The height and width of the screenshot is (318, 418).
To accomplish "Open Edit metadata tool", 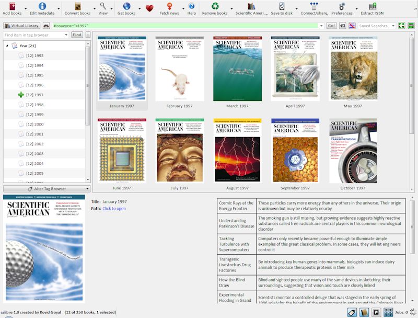I will 42,6.
